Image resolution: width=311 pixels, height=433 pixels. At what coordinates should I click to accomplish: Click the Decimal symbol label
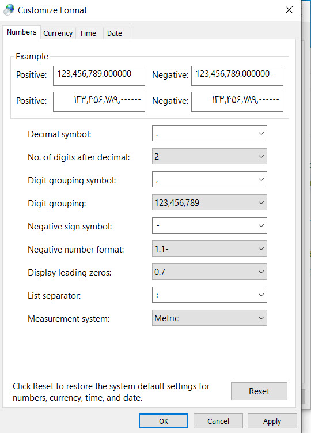pyautogui.click(x=59, y=134)
